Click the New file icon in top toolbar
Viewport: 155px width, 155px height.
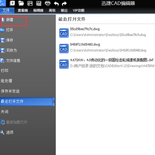(12, 3)
